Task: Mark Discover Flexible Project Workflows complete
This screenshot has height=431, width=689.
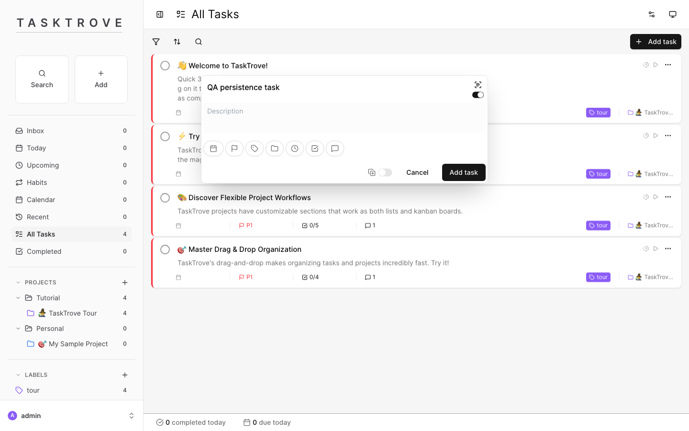Action: [165, 198]
